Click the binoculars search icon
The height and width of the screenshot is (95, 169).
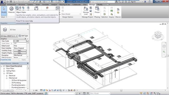[116, 2]
